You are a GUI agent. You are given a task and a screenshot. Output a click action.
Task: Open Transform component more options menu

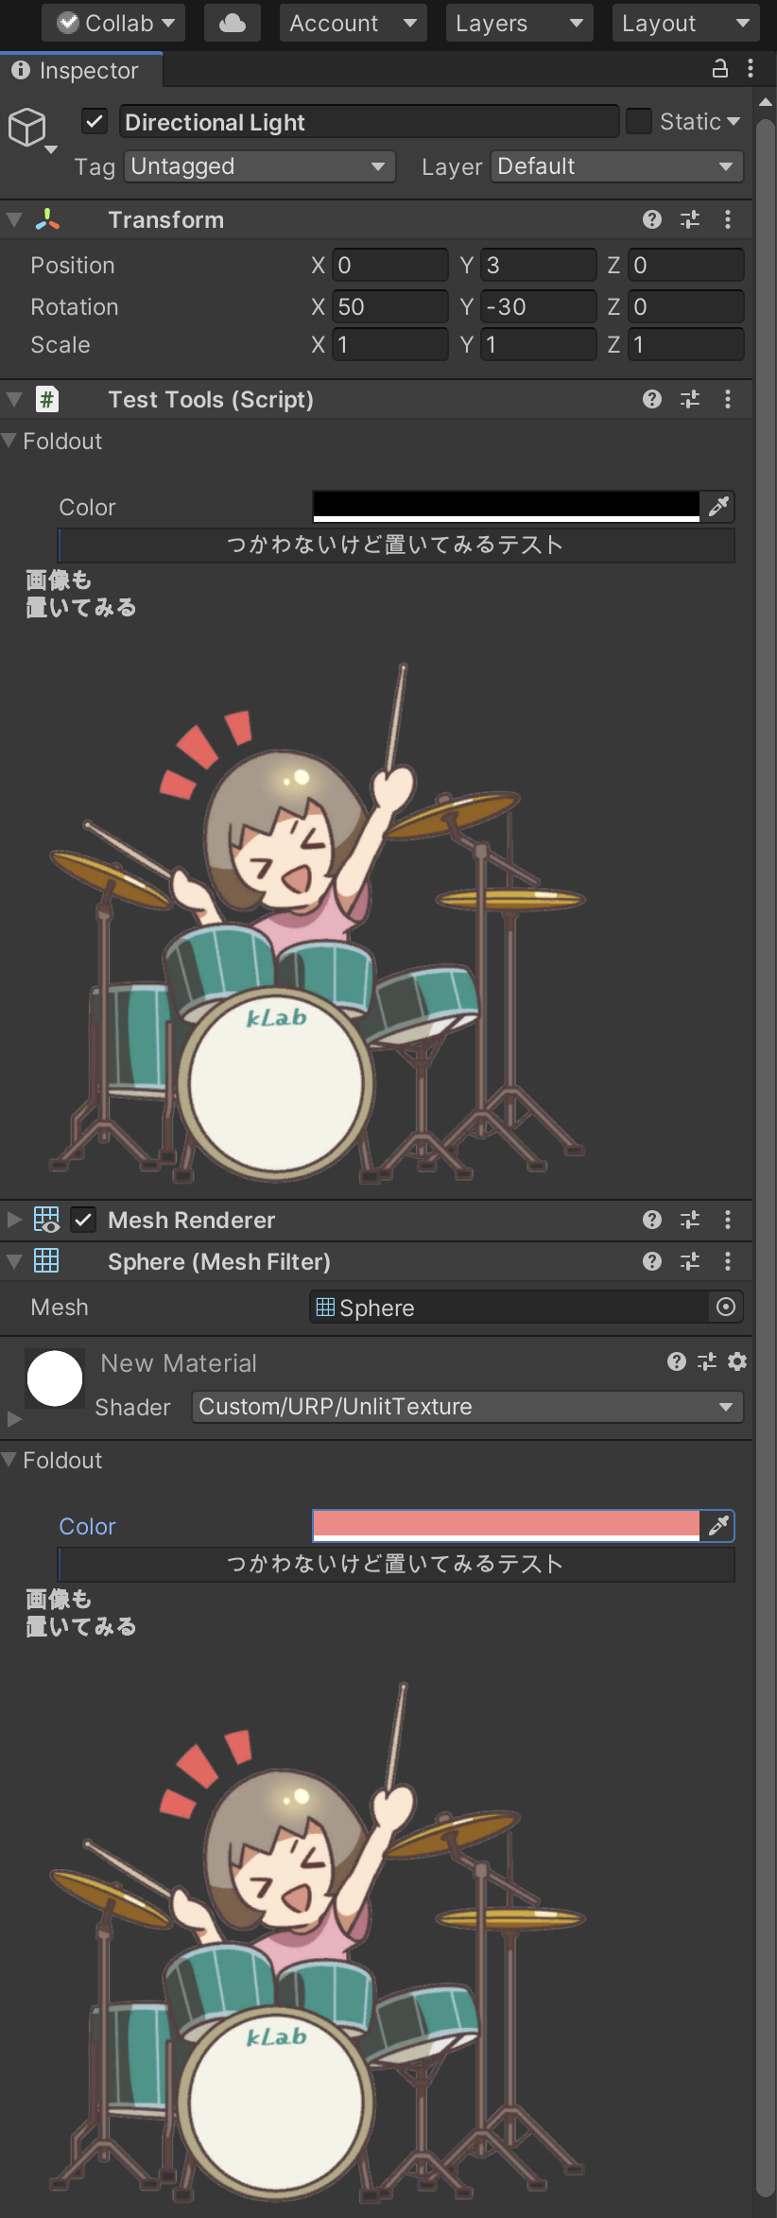click(x=728, y=219)
